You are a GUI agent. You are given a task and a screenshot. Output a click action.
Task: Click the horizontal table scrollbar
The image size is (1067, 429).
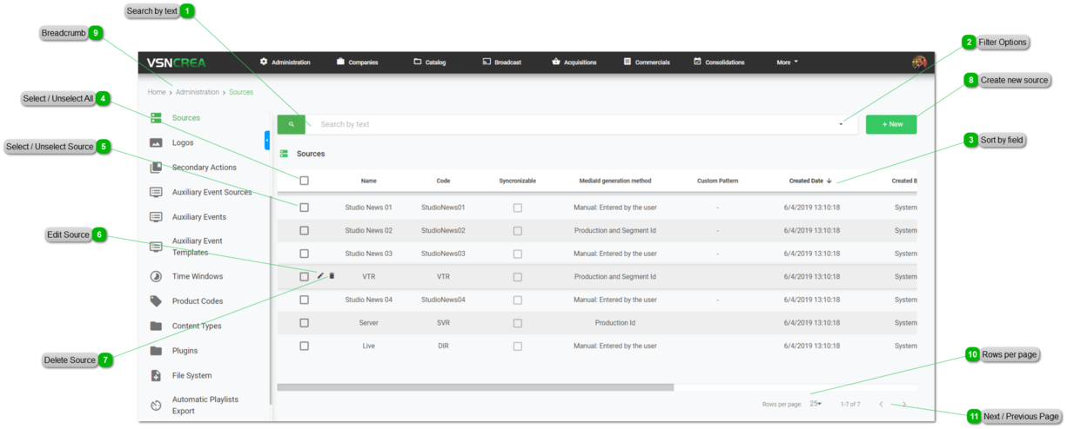475,387
